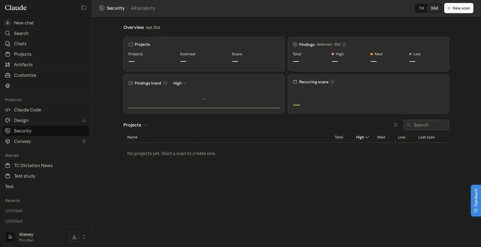This screenshot has height=247, width=481.
Task: Click the Security shield icon in header
Action: click(102, 8)
